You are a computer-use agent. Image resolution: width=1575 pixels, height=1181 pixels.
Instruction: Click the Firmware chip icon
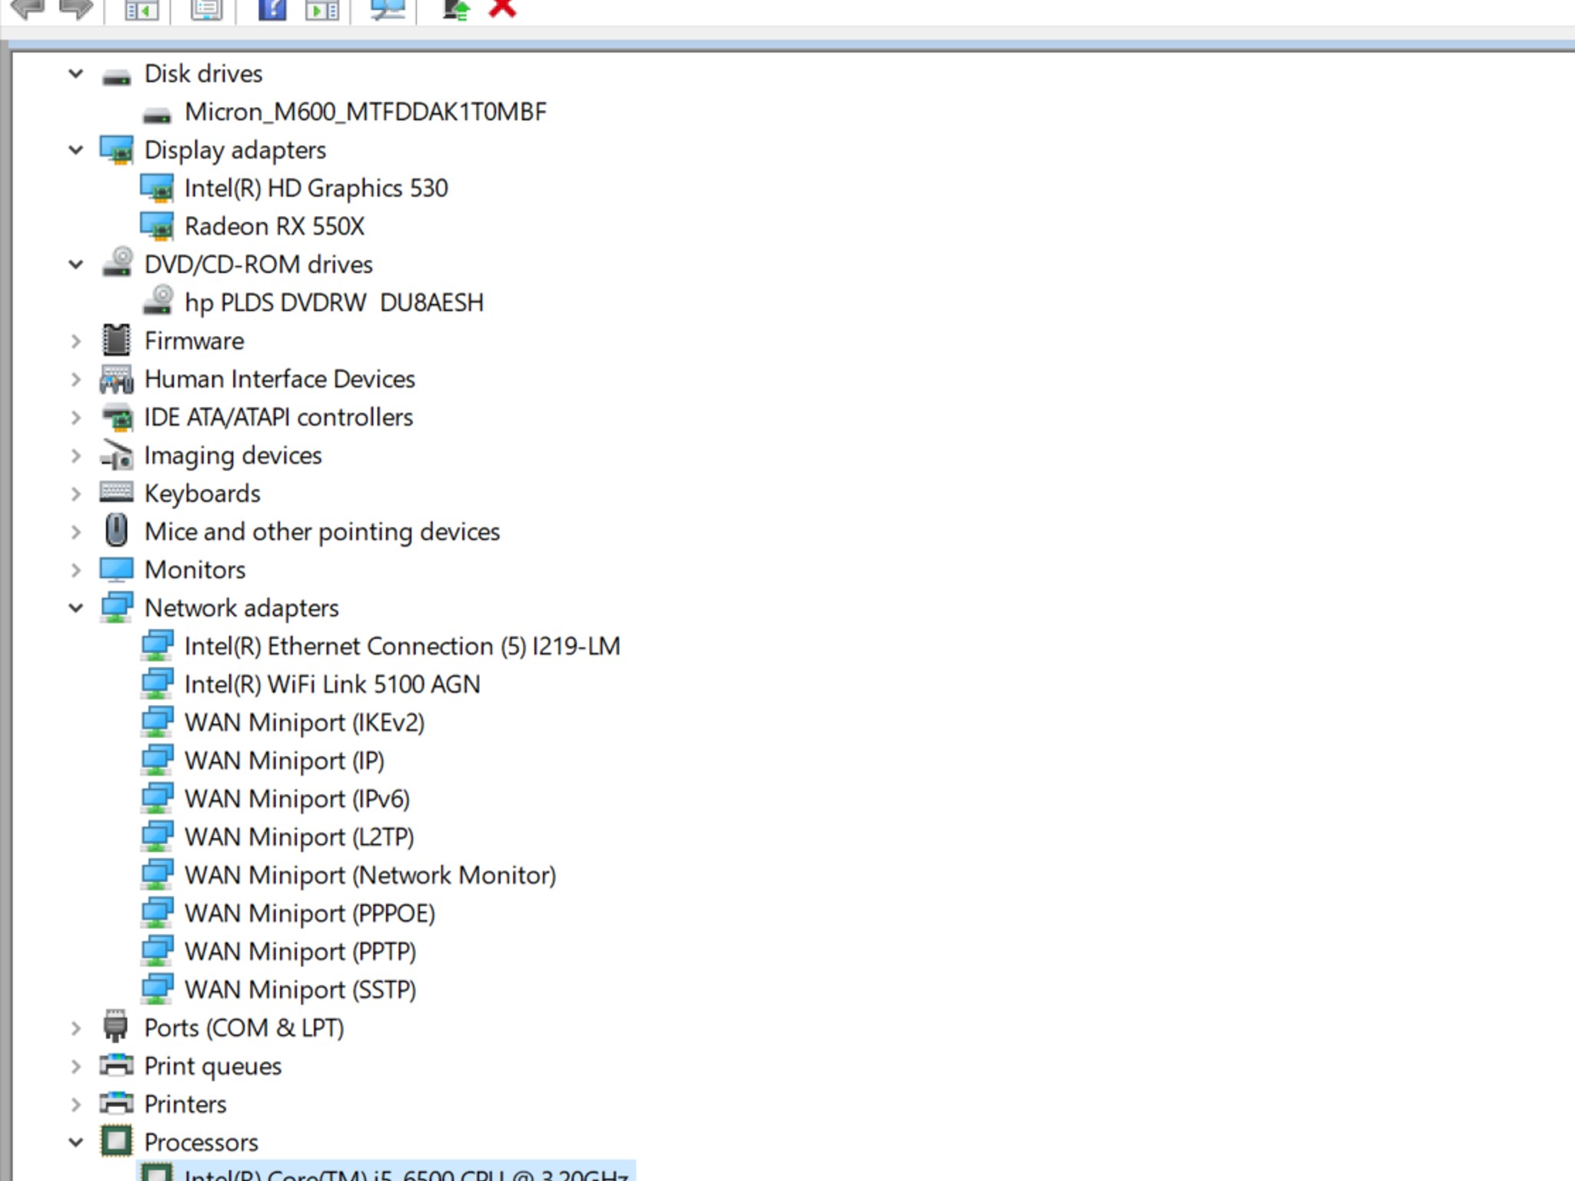(116, 340)
